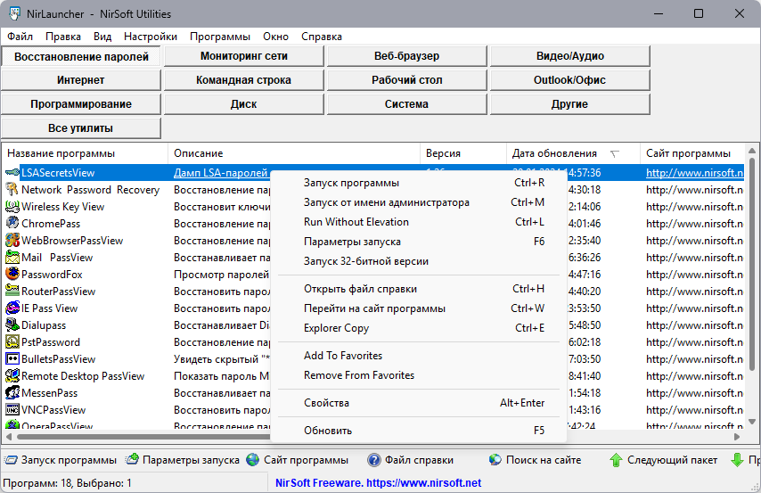
Task: Open Параметры запуска toolbar icon
Action: point(132,459)
